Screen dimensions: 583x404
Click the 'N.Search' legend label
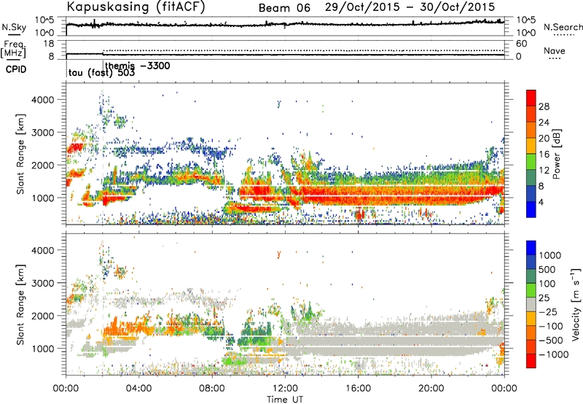point(563,27)
